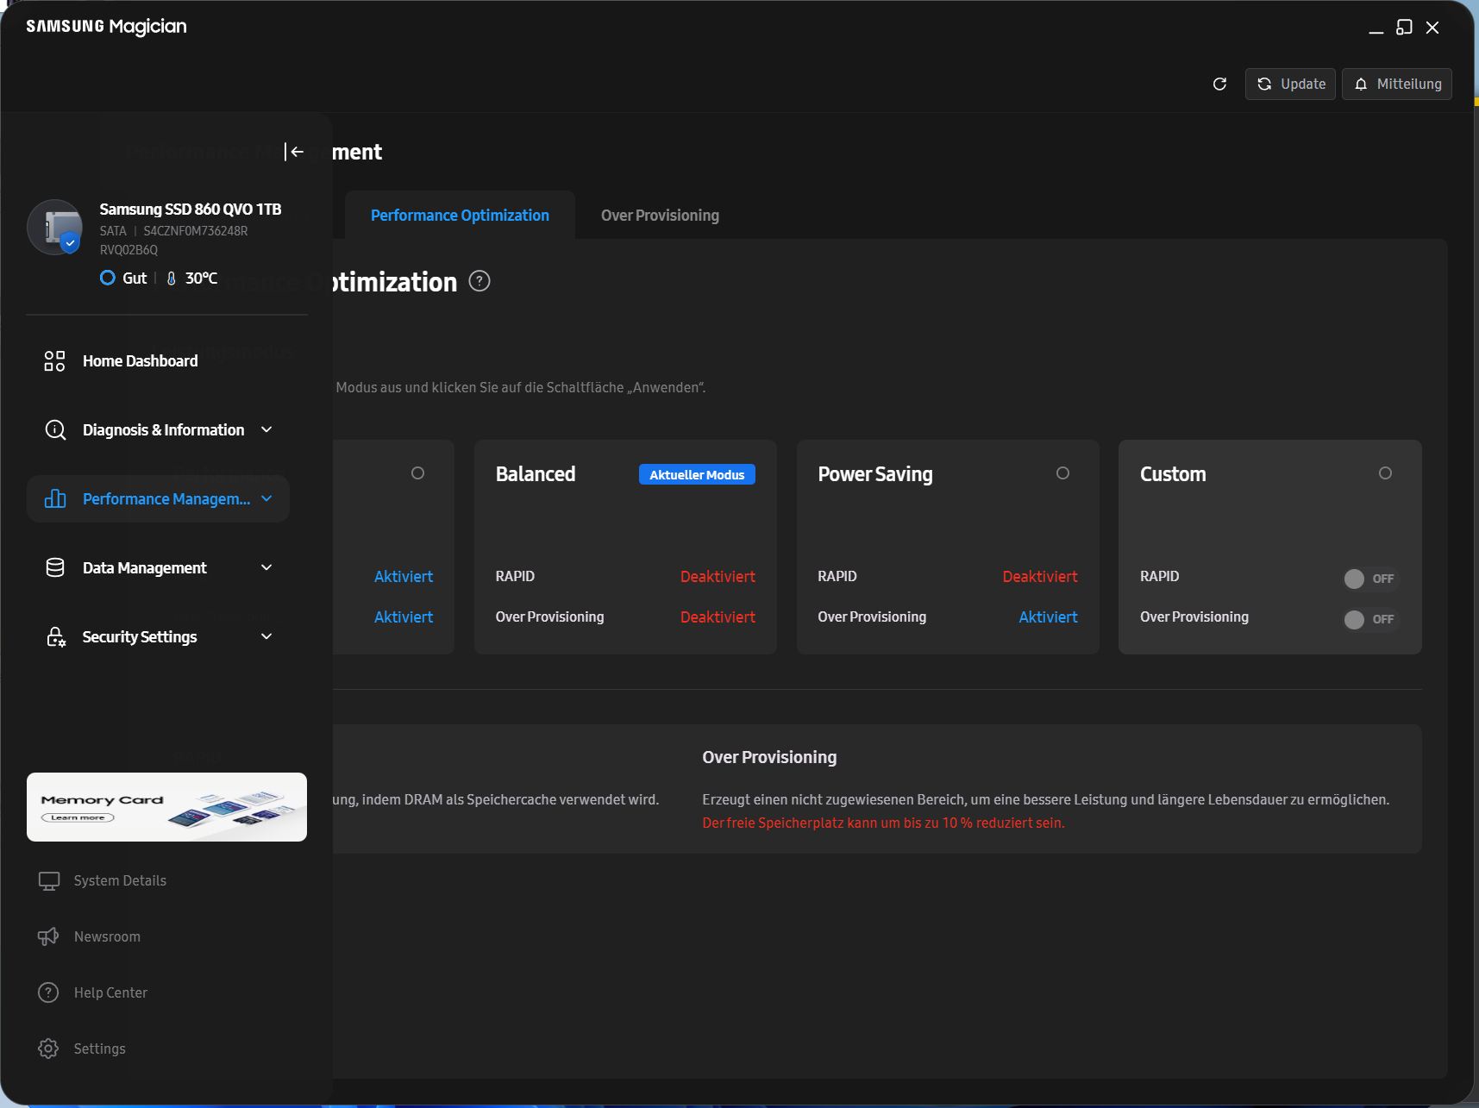
Task: Click the Memory Card banner
Action: (166, 807)
